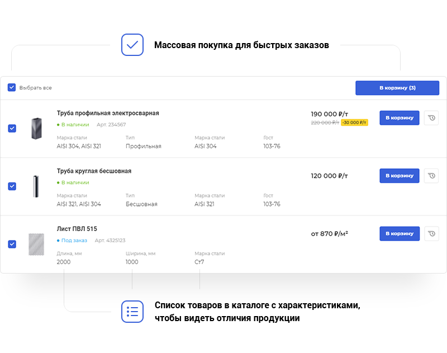447x353 pixels.
Task: Click the profile pipe product thumbnail
Action: [x=36, y=128]
